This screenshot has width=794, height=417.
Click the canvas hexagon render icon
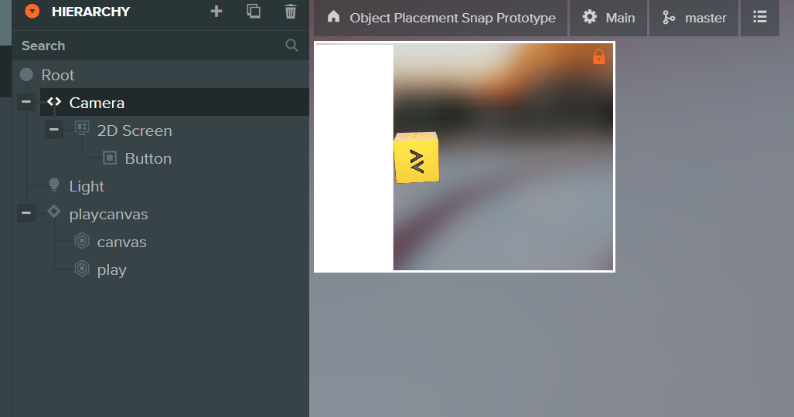coord(82,240)
